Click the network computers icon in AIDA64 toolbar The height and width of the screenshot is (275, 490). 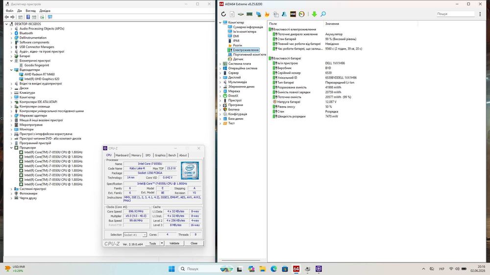pos(258,14)
